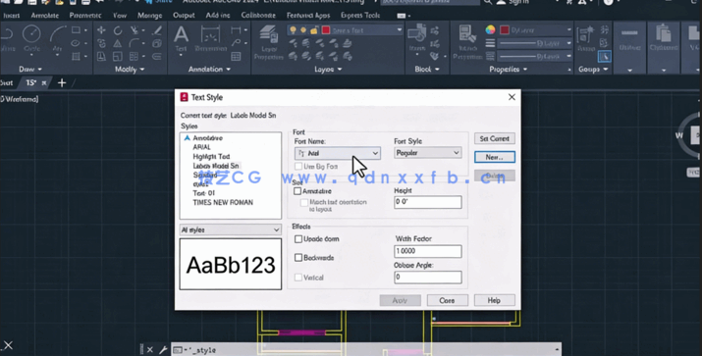Viewport: 702px width, 356px height.
Task: Click the object color wheel icon
Action: point(490,30)
